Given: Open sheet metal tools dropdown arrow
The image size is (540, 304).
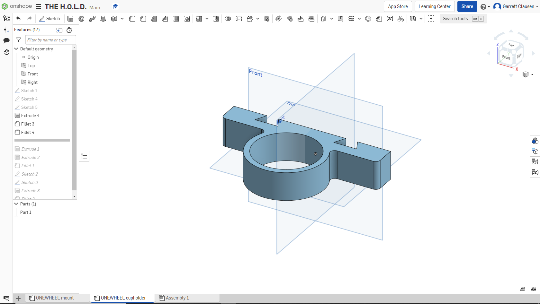Looking at the screenshot, I should pos(421,19).
